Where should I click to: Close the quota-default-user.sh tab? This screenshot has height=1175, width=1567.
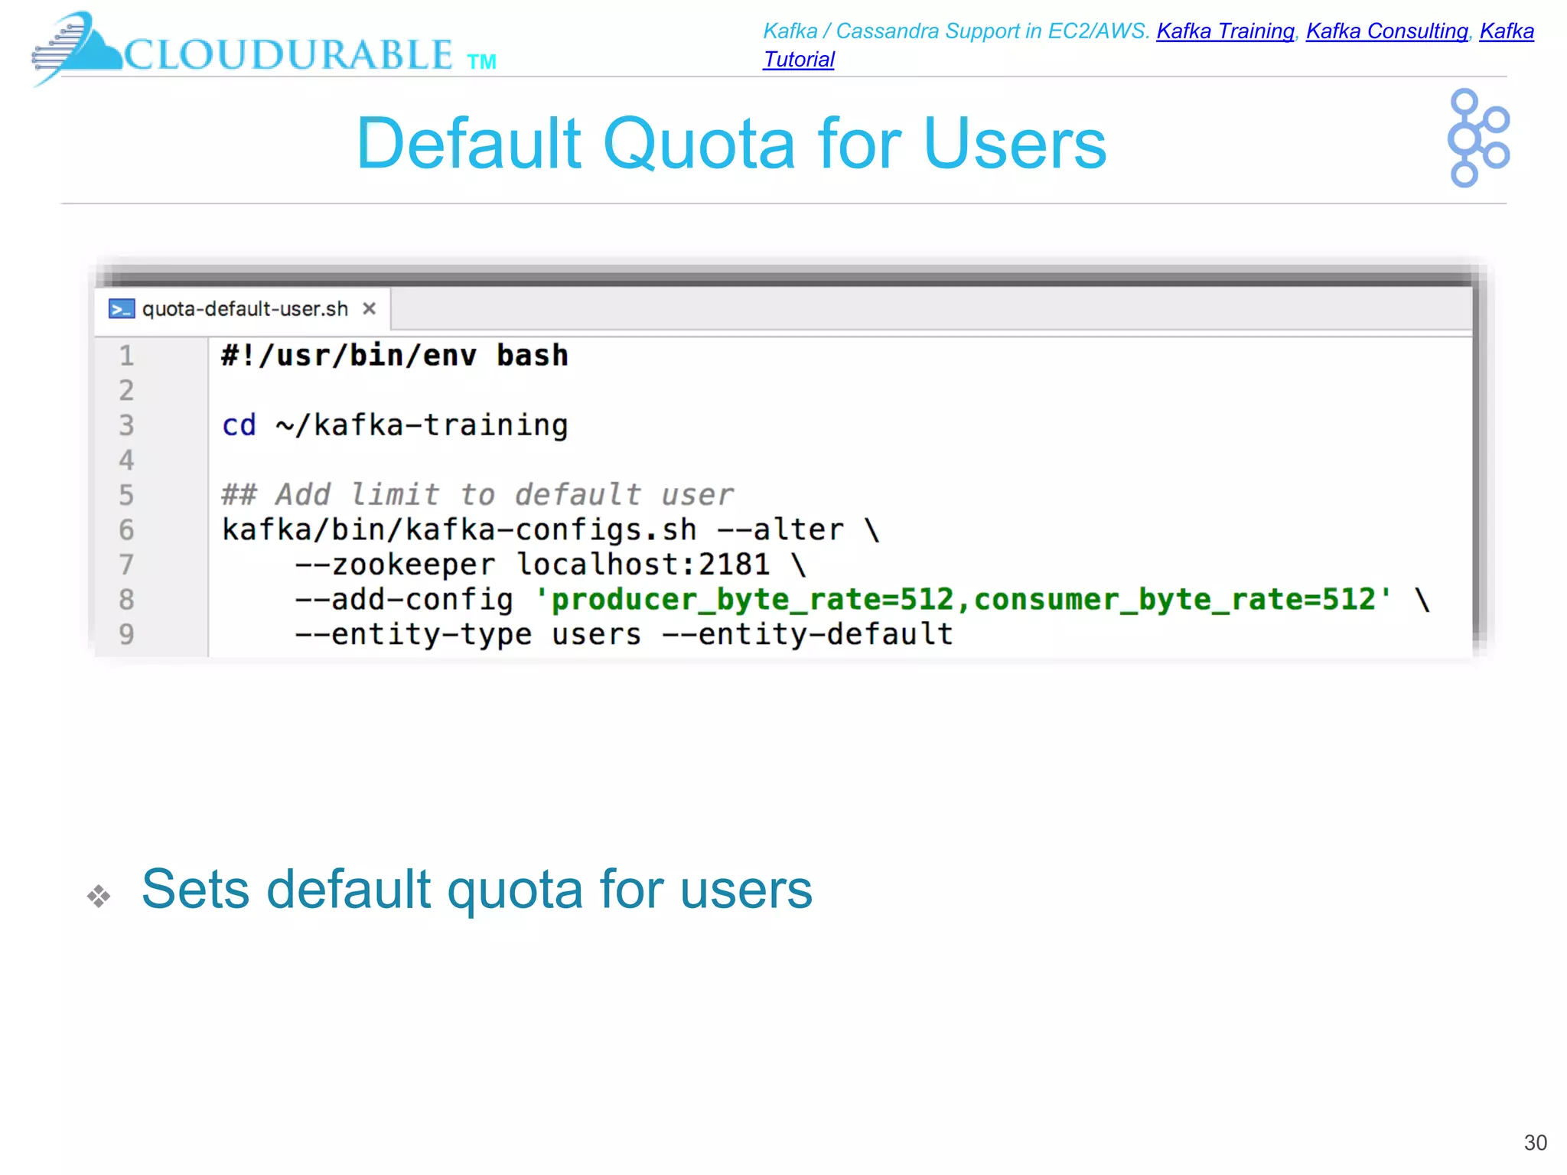(369, 308)
